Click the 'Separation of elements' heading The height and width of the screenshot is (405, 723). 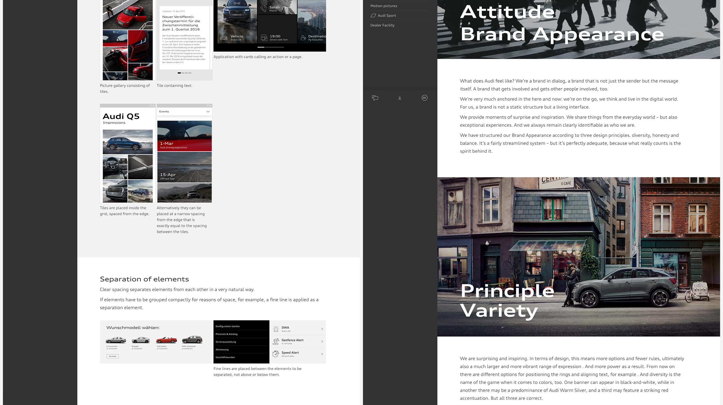click(x=144, y=279)
